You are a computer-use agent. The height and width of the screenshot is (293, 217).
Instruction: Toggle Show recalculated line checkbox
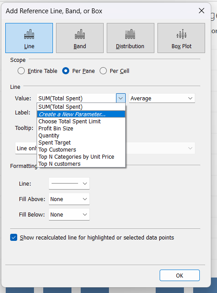point(14,237)
